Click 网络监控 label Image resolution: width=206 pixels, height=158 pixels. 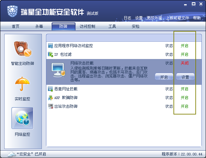pos(23,134)
